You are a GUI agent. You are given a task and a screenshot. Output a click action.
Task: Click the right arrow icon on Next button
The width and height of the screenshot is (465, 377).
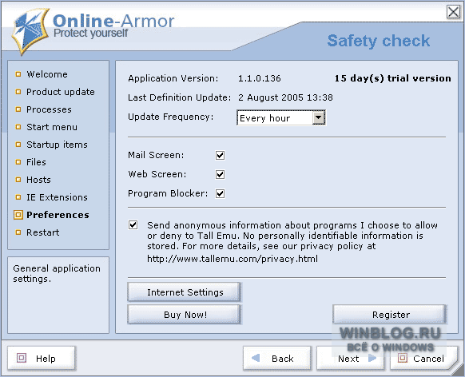(x=372, y=358)
